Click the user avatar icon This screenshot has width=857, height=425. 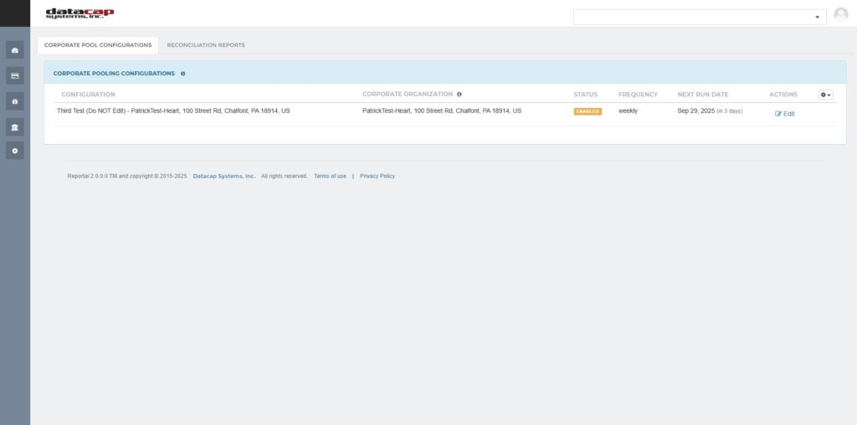[x=841, y=14]
